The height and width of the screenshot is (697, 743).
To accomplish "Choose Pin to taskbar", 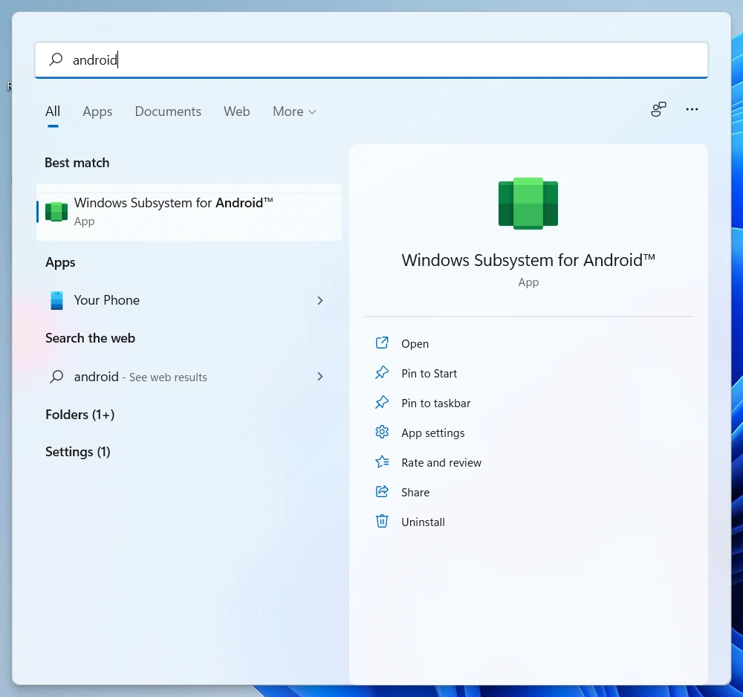I will 435,403.
